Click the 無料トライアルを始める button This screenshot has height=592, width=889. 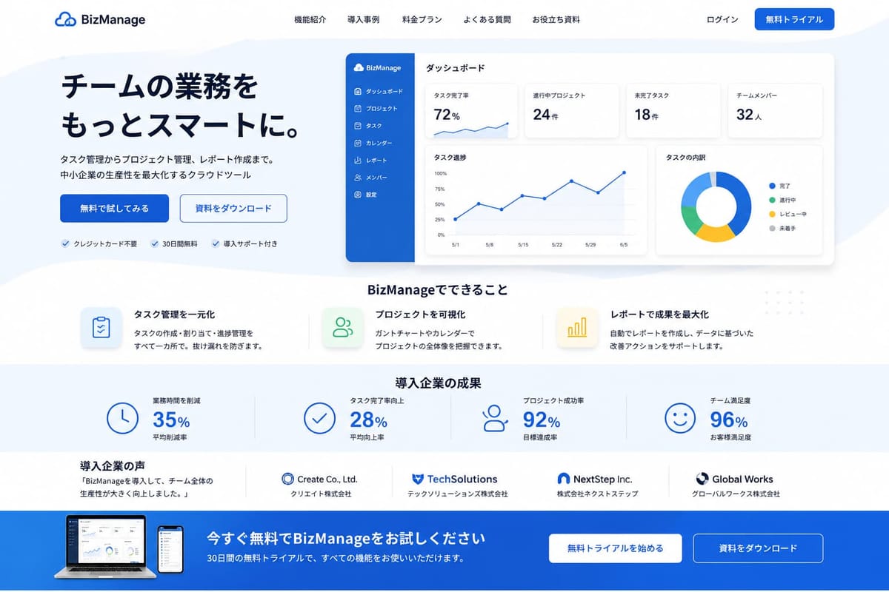coord(616,548)
